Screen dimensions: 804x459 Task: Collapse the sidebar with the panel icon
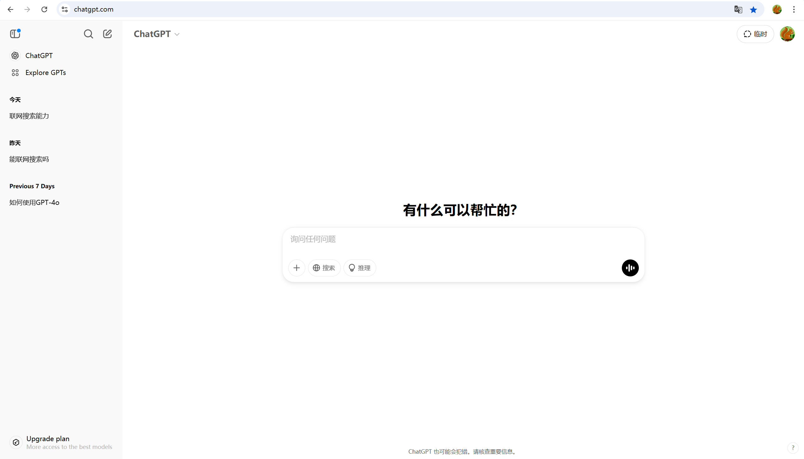15,34
